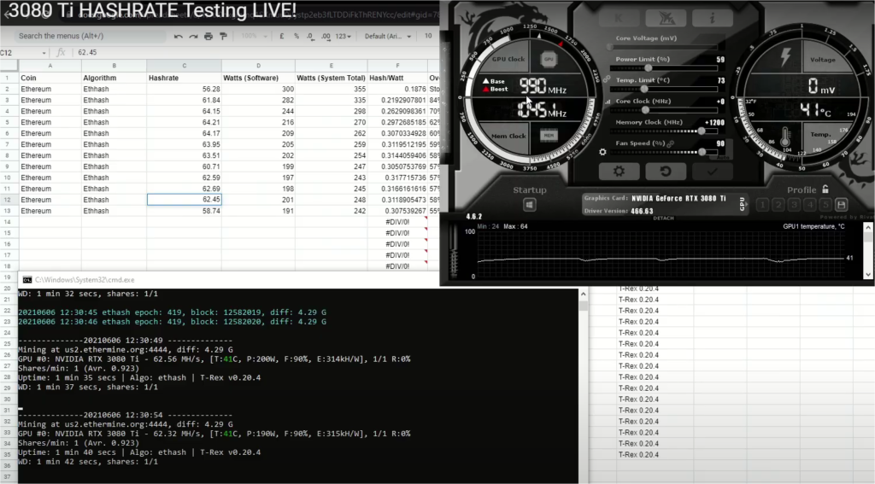Image resolution: width=875 pixels, height=484 pixels.
Task: Open Afterburner info (i) button
Action: 712,19
